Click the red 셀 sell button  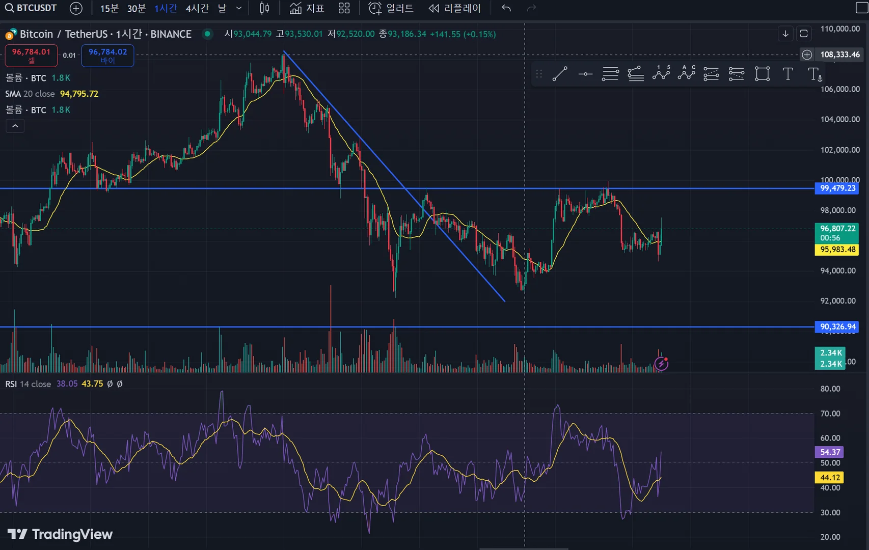click(31, 56)
